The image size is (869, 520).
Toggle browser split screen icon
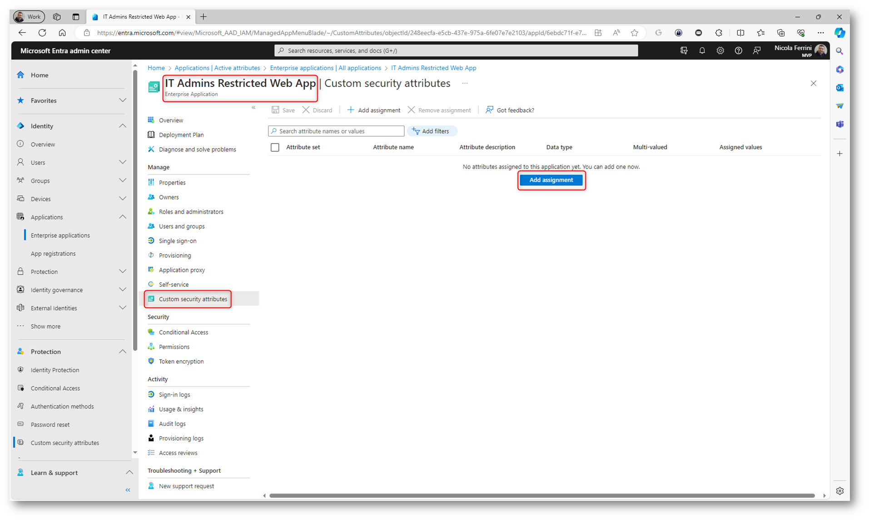pos(740,32)
